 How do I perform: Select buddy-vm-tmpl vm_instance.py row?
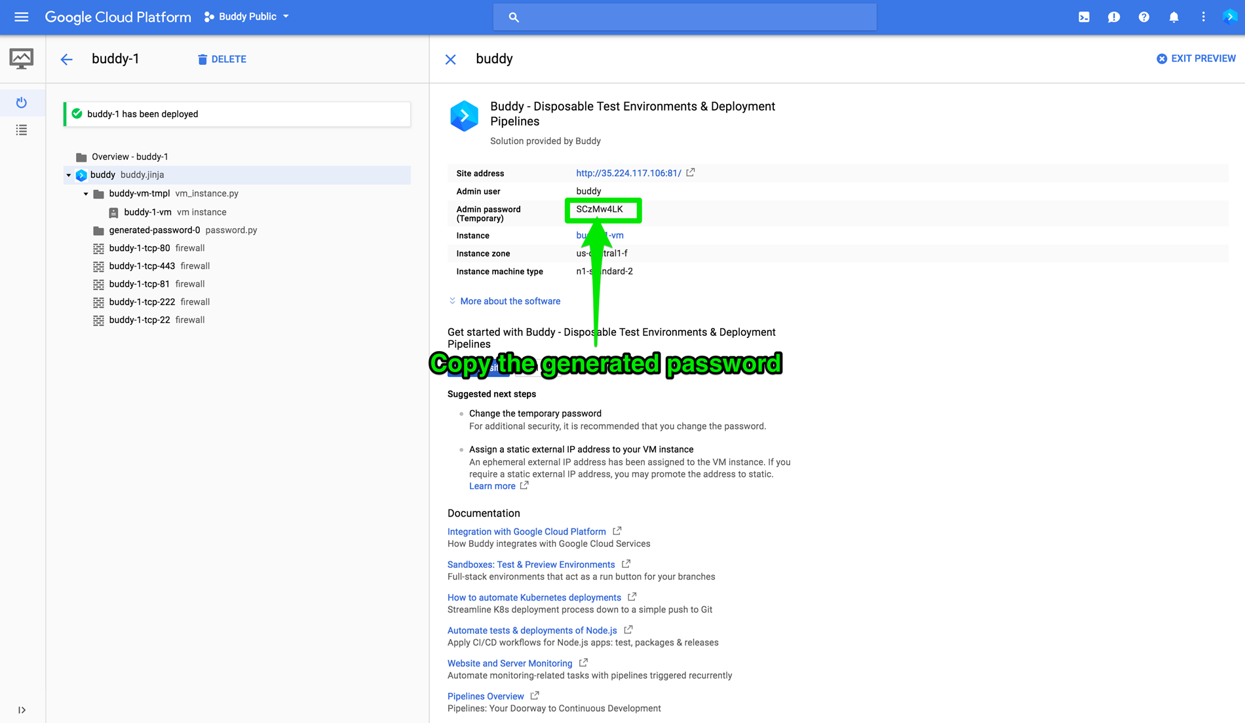pos(174,193)
